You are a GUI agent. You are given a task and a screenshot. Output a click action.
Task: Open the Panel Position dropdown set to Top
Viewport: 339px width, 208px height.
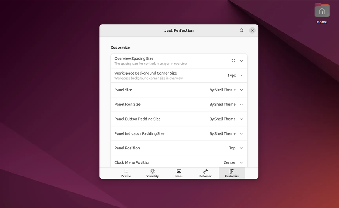[x=236, y=148]
